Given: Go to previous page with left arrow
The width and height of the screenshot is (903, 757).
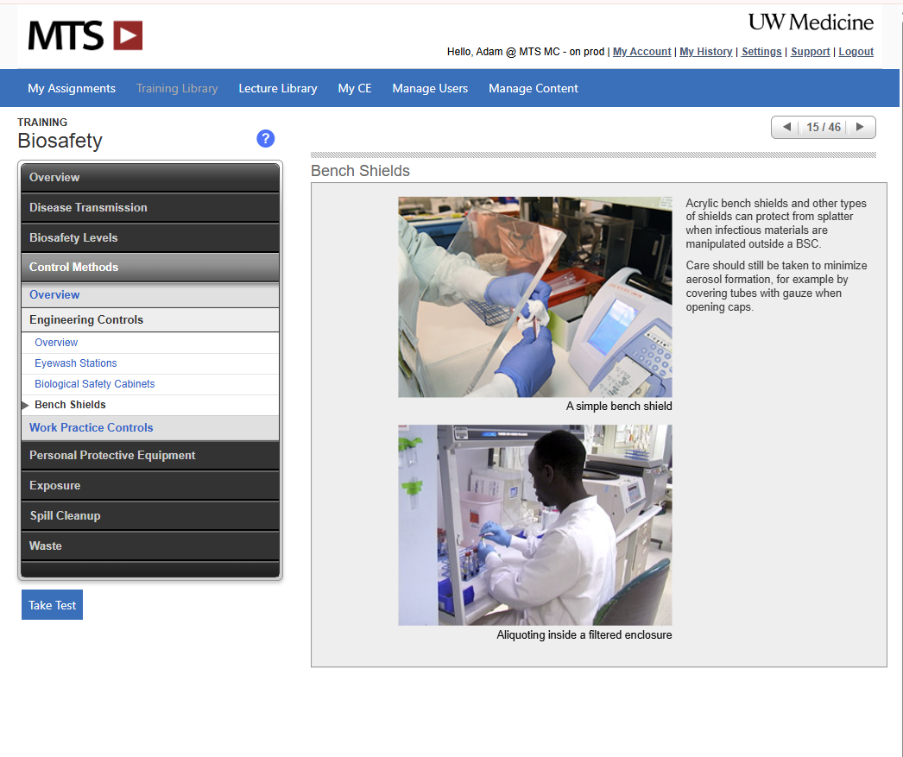Looking at the screenshot, I should pos(786,127).
